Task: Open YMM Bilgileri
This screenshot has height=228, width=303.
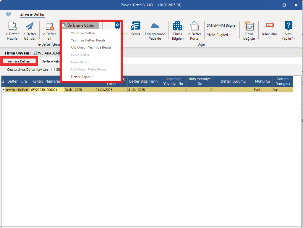Action: [217, 35]
